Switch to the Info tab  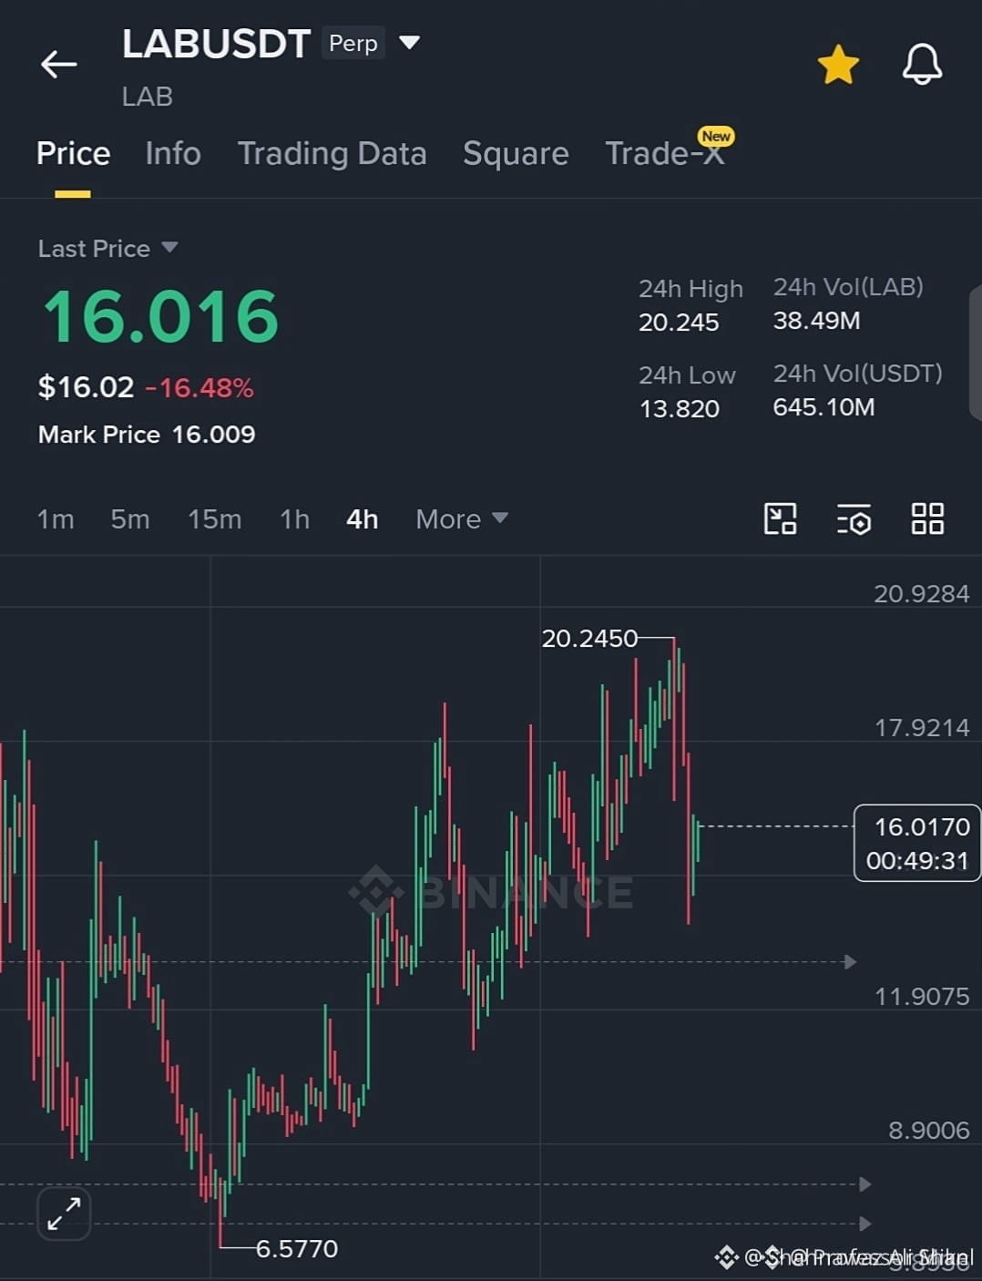[x=173, y=153]
